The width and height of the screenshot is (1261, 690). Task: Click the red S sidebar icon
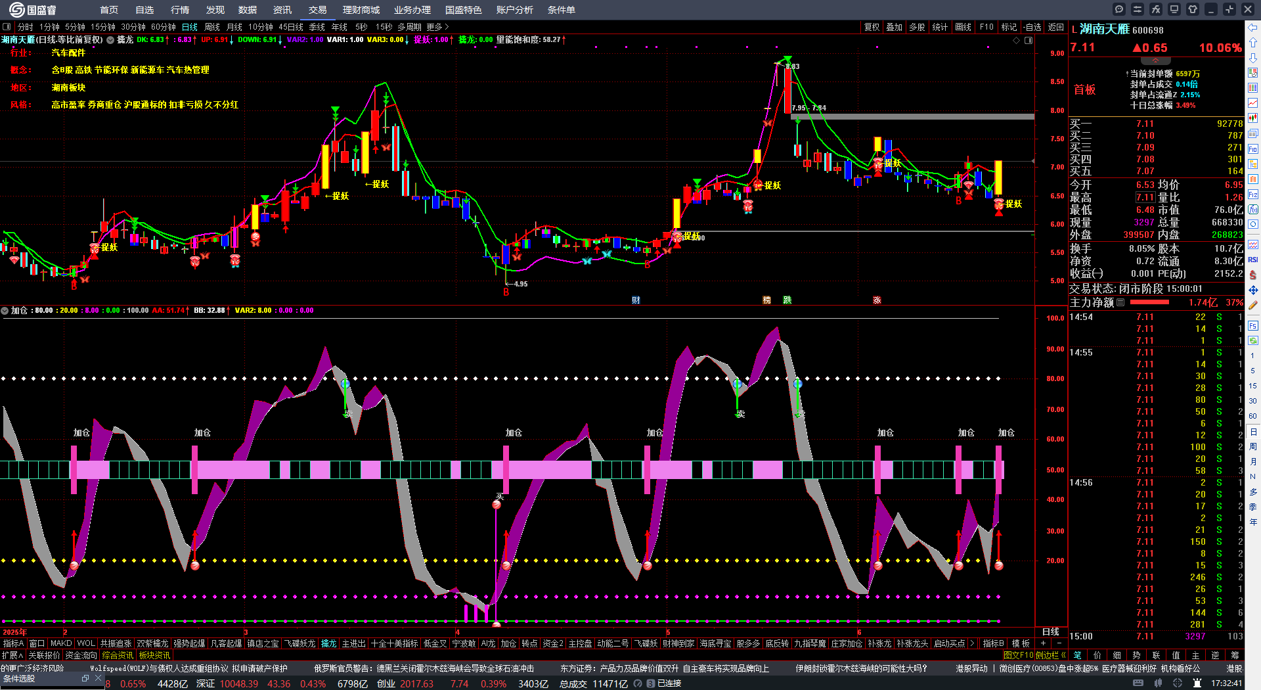(x=1253, y=275)
